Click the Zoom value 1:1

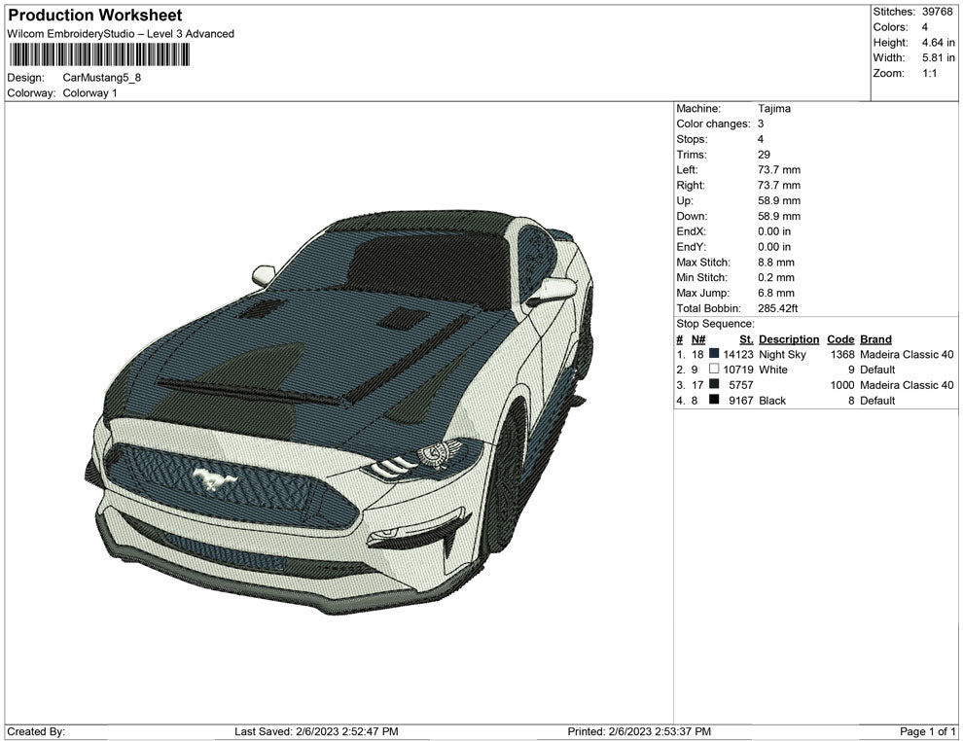(929, 74)
